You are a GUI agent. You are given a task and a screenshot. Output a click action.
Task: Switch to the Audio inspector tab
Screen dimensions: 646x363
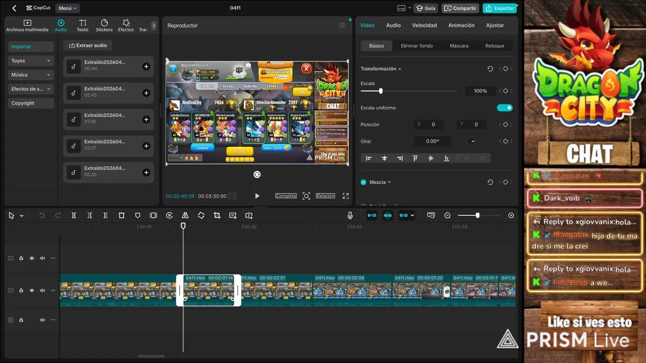(393, 25)
